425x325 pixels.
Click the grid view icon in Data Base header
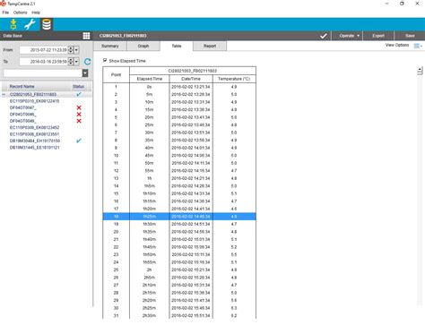pos(86,36)
